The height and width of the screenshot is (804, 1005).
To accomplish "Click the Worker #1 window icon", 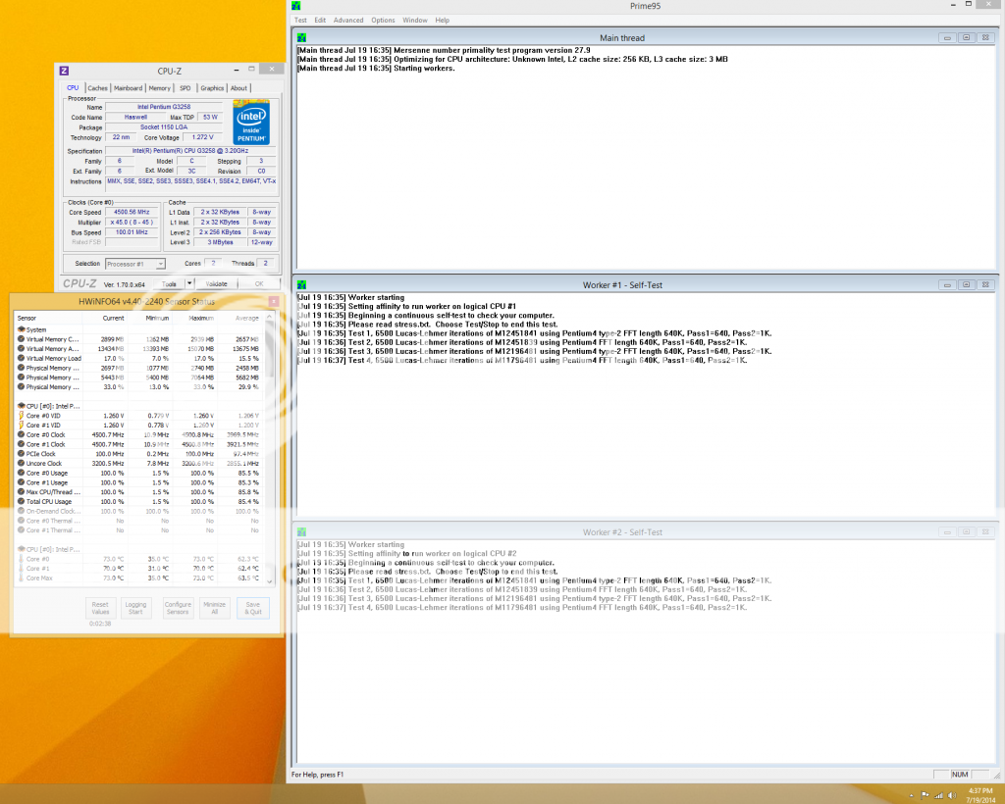I will [300, 284].
